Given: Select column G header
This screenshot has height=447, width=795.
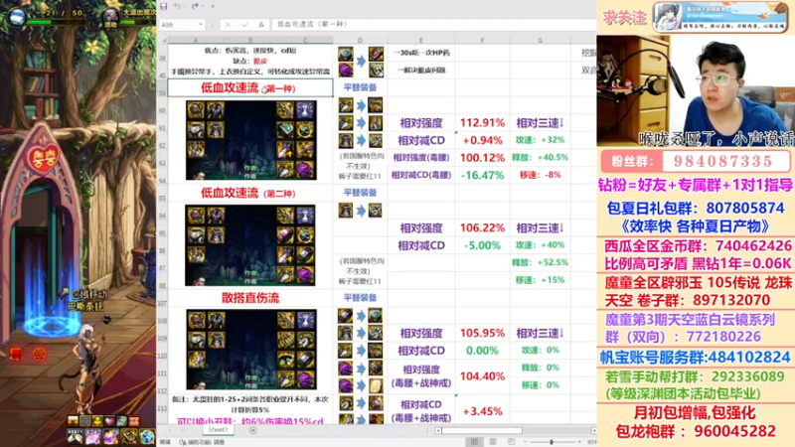Looking at the screenshot, I should 540,40.
